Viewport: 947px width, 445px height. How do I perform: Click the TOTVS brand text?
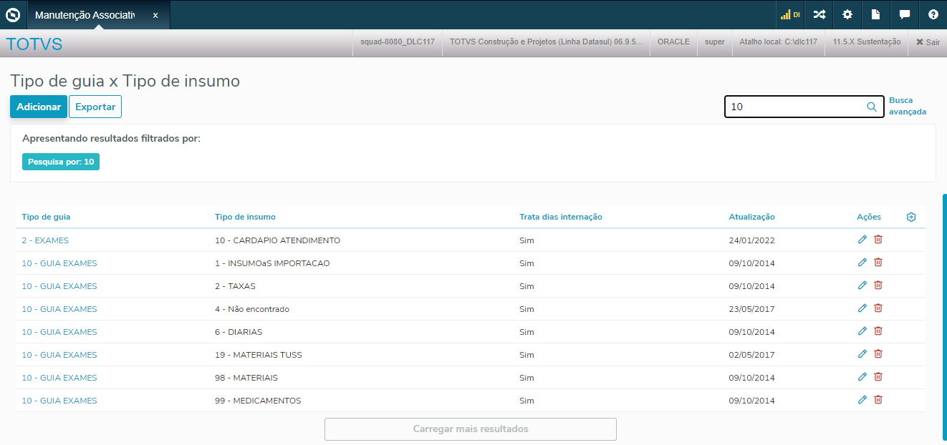[34, 44]
